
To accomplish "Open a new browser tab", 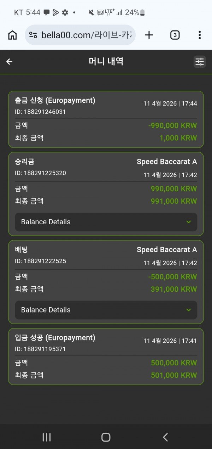I will click(149, 35).
